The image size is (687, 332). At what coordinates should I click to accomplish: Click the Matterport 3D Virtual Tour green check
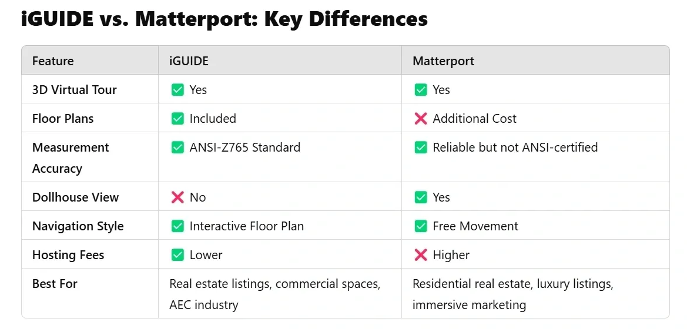coord(421,90)
